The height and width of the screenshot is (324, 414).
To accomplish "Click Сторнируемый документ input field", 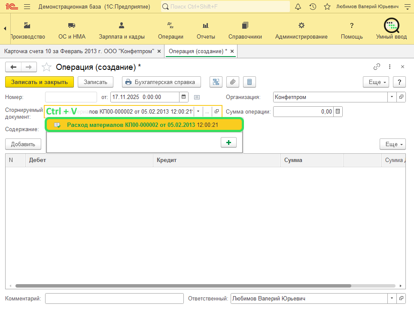I will [x=119, y=111].
